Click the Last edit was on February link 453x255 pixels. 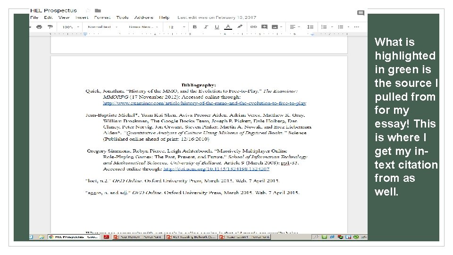click(217, 17)
